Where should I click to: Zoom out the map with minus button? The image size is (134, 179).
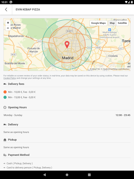tap(8, 28)
